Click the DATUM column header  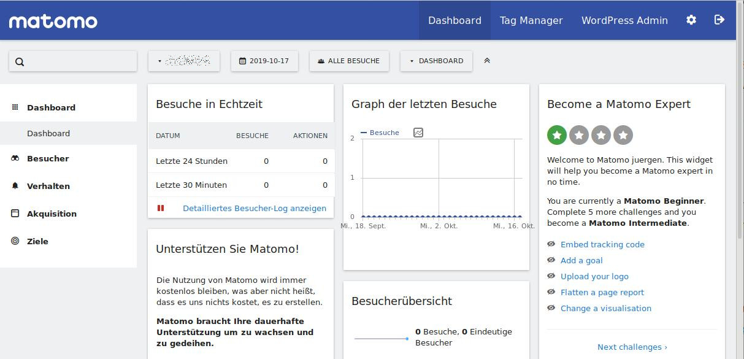168,136
